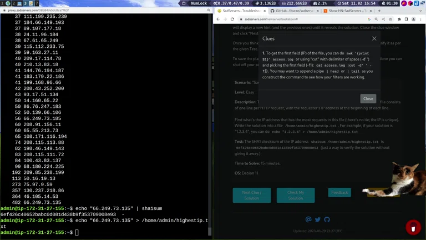Click the terminal line 357 130.237.218.86
The width and height of the screenshot is (426, 240).
38,191
